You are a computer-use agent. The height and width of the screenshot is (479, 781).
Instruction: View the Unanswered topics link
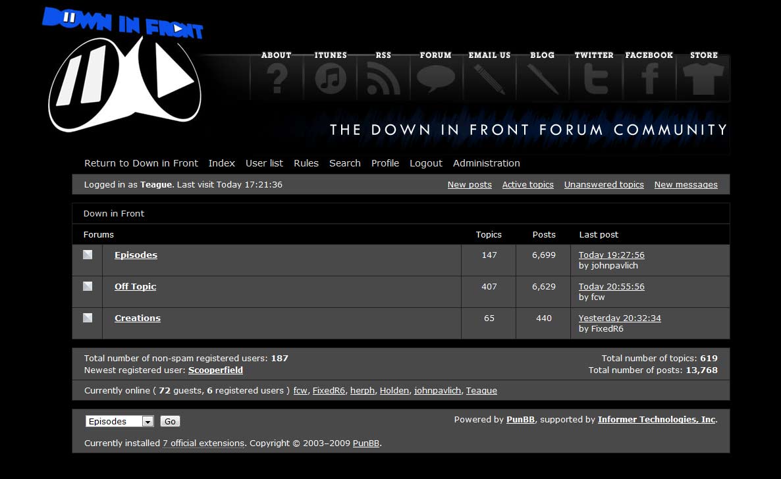click(604, 185)
